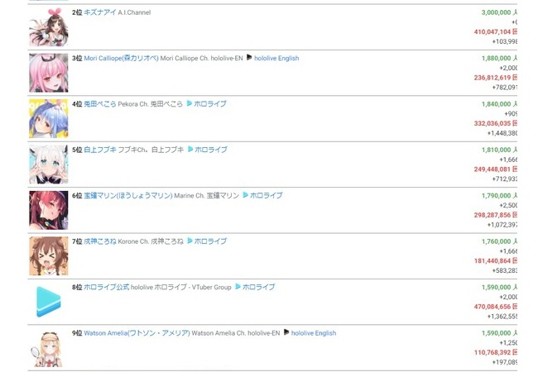Select subscriber count 3,000,000
This screenshot has width=538, height=372.
[x=496, y=12]
